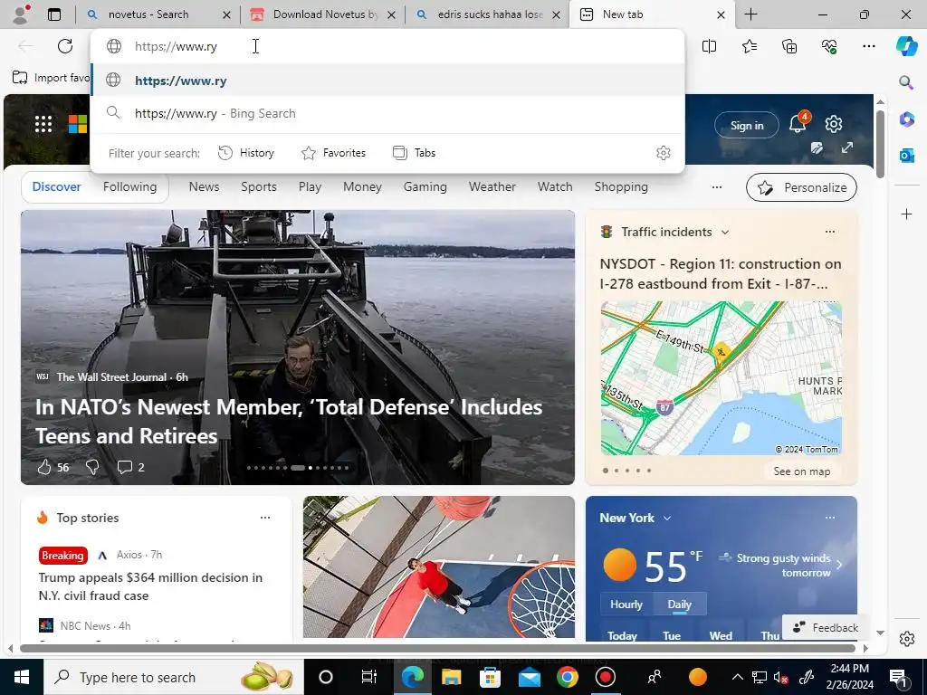Screen dimensions: 927x695
Task: Open Browser essentials heart icon
Action: tap(829, 46)
